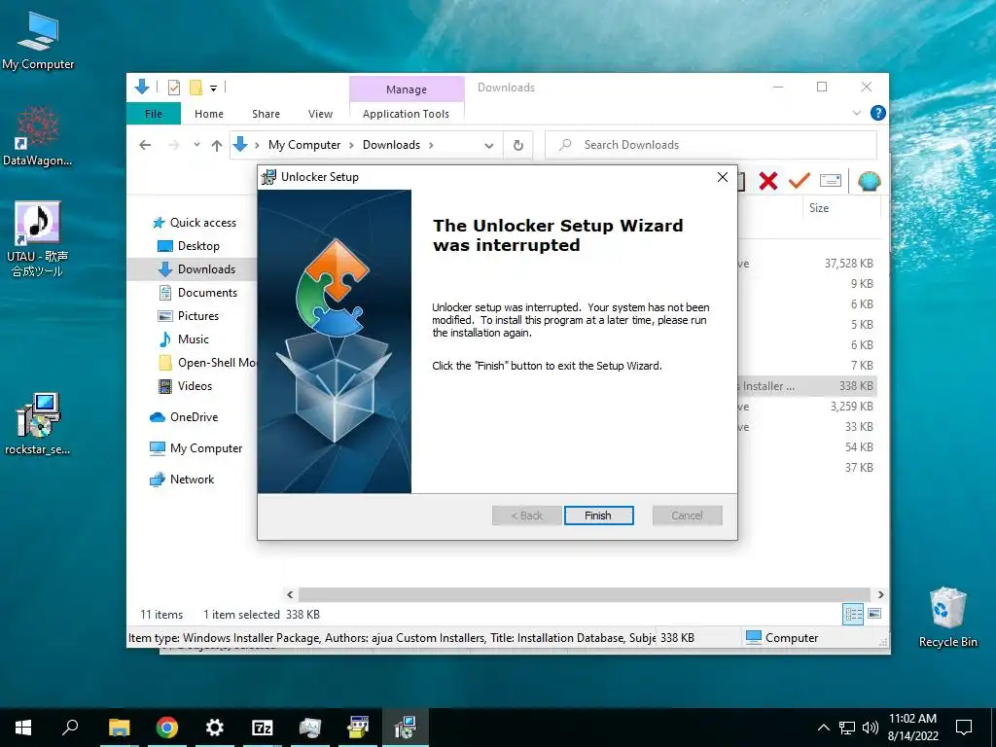Open the View ribbon tab
This screenshot has width=996, height=747.
point(320,114)
